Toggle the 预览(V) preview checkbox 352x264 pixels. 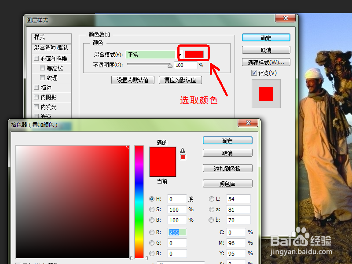pos(254,73)
